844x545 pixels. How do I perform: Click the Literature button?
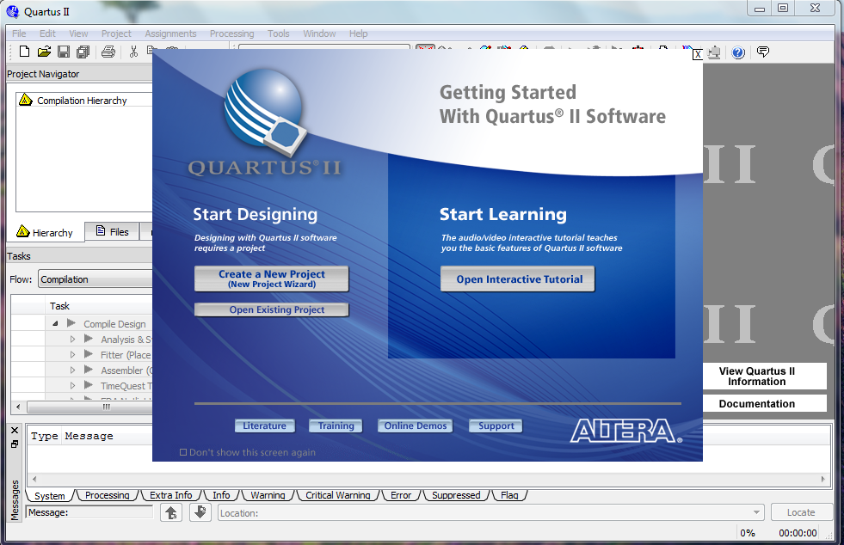pyautogui.click(x=264, y=426)
